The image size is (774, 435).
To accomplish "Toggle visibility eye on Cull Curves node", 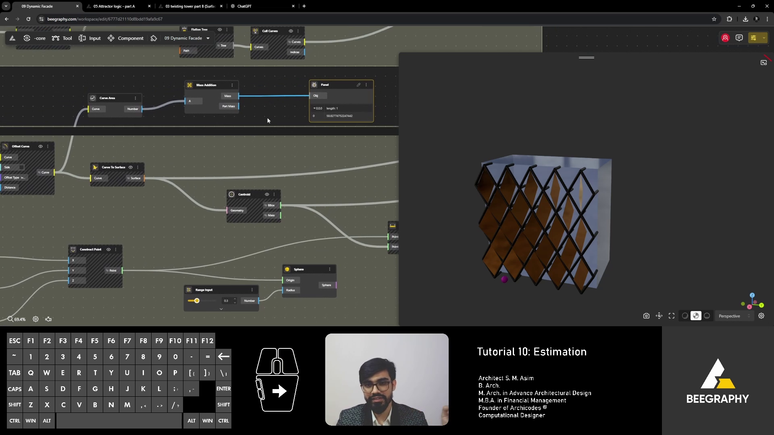I will (291, 31).
